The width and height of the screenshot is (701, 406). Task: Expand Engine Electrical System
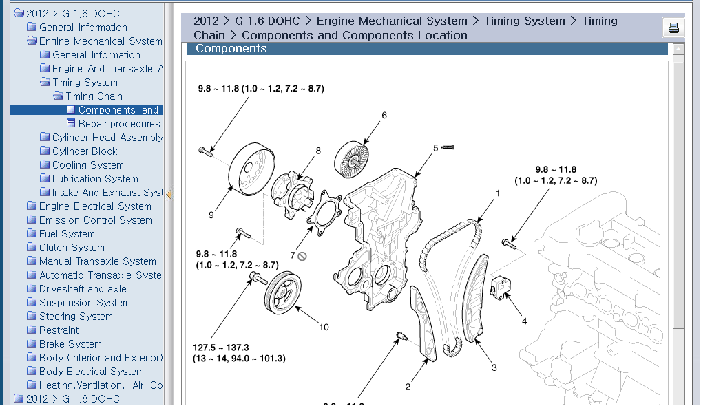tap(95, 206)
